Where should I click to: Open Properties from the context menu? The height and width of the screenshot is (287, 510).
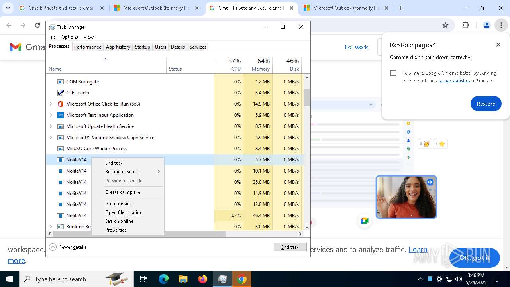point(128,230)
